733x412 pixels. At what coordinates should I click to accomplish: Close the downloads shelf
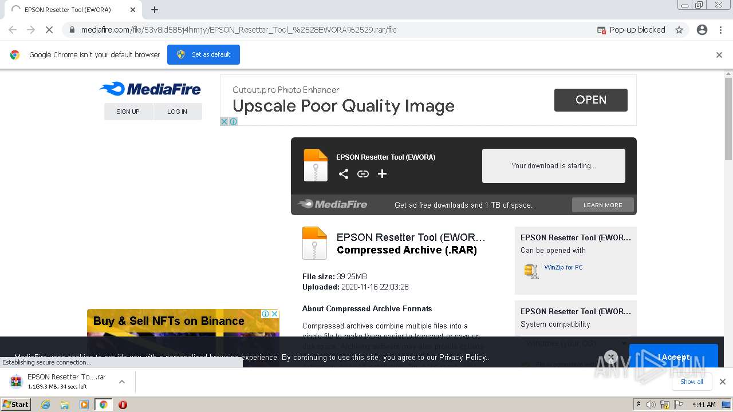click(723, 382)
